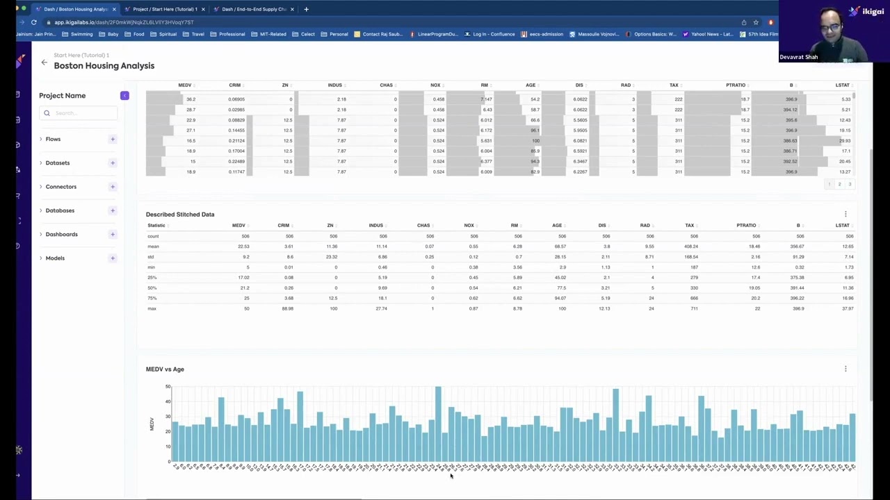The image size is (890, 500).
Task: Click the Ikigai logo in the left rail
Action: (20, 62)
